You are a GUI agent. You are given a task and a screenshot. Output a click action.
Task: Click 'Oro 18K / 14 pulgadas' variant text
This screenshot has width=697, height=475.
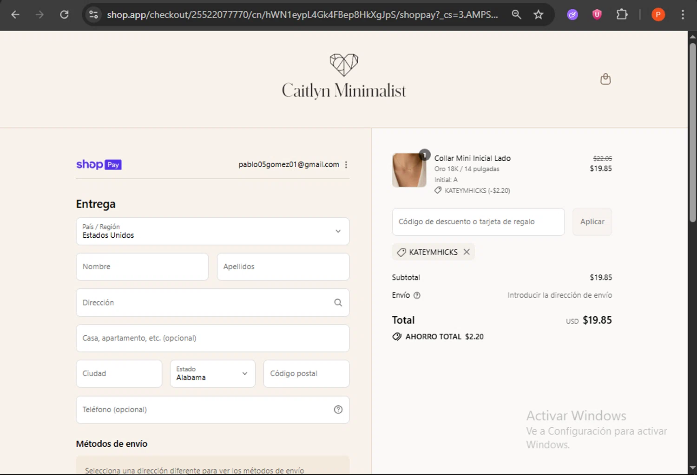(x=467, y=169)
